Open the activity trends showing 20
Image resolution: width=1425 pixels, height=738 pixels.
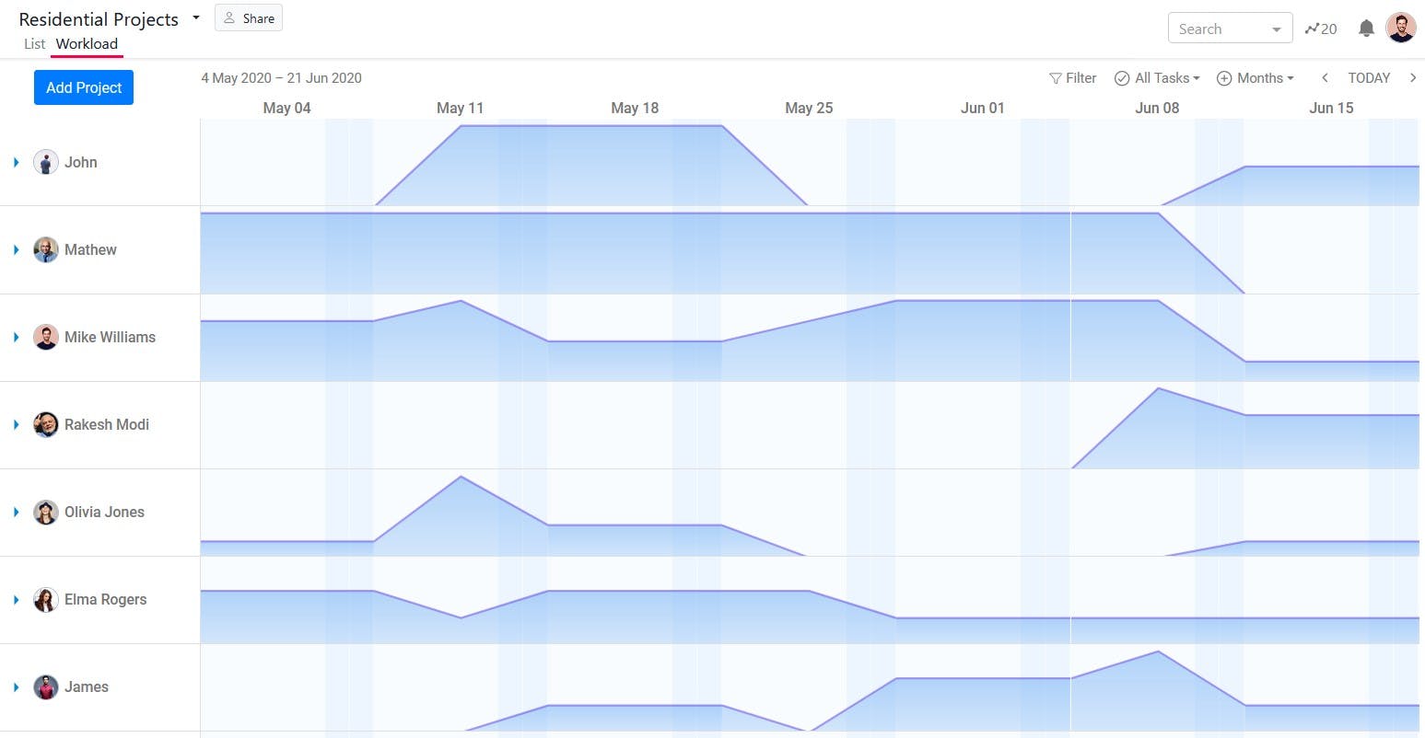[x=1321, y=29]
